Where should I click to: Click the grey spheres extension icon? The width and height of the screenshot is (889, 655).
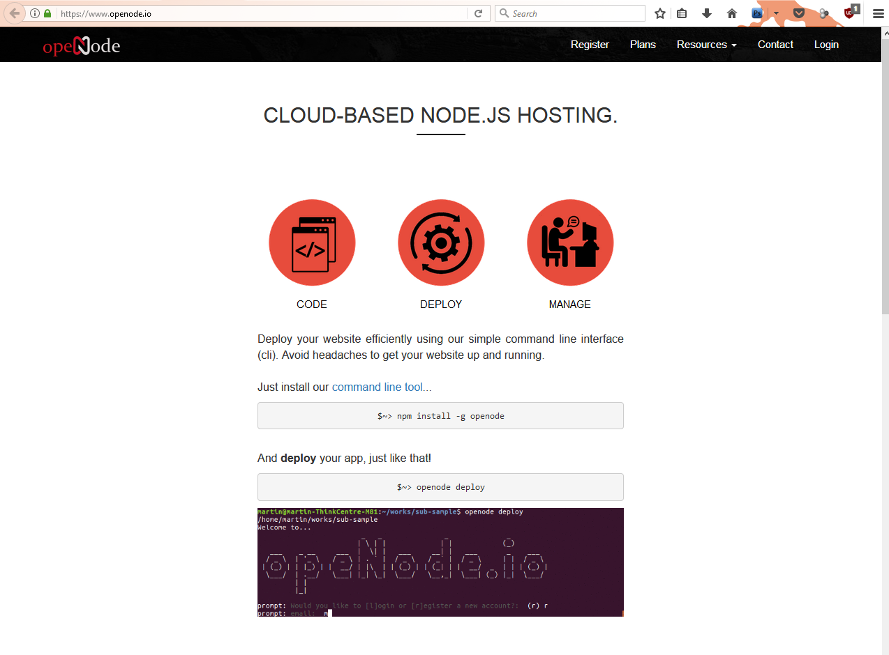pos(824,13)
